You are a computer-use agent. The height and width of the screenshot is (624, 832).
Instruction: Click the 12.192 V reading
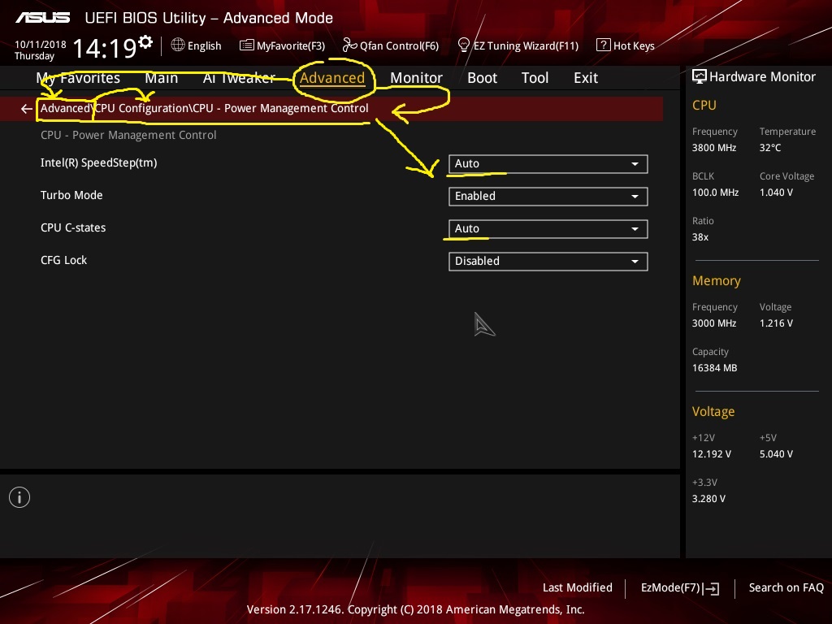pyautogui.click(x=712, y=453)
